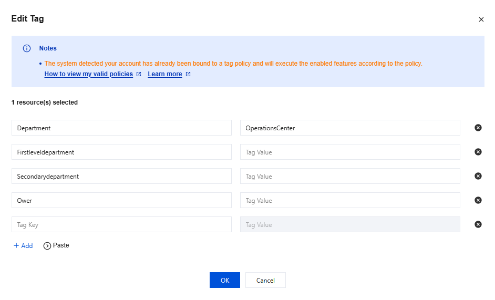495x300 pixels.
Task: Click the OperationsCenter tag value field
Action: [350, 128]
